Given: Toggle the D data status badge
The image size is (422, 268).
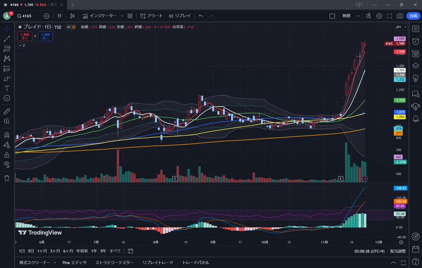Looking at the screenshot, I should [73, 27].
